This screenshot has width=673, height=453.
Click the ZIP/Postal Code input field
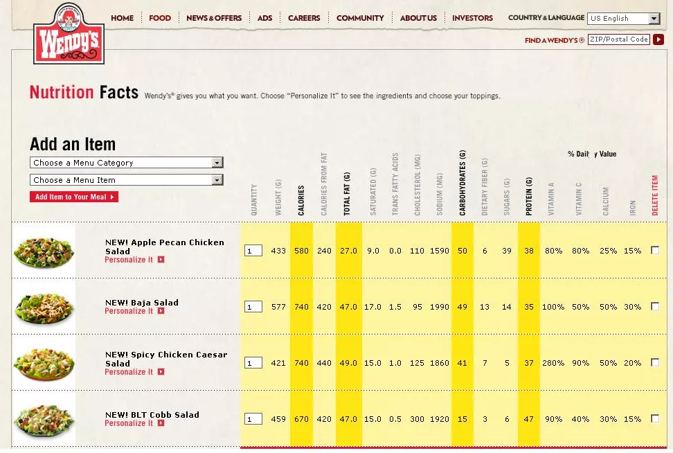(x=618, y=39)
